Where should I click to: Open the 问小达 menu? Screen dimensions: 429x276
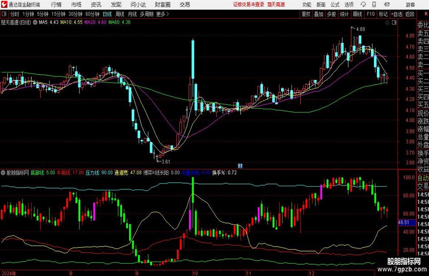pyautogui.click(x=138, y=5)
